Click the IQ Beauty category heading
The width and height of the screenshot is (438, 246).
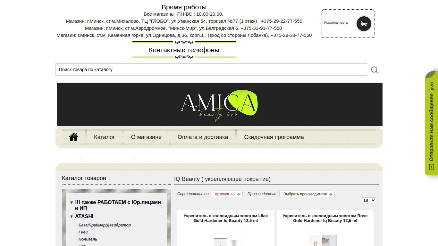[x=222, y=179]
